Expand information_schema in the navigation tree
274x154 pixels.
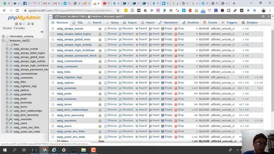point(3,36)
